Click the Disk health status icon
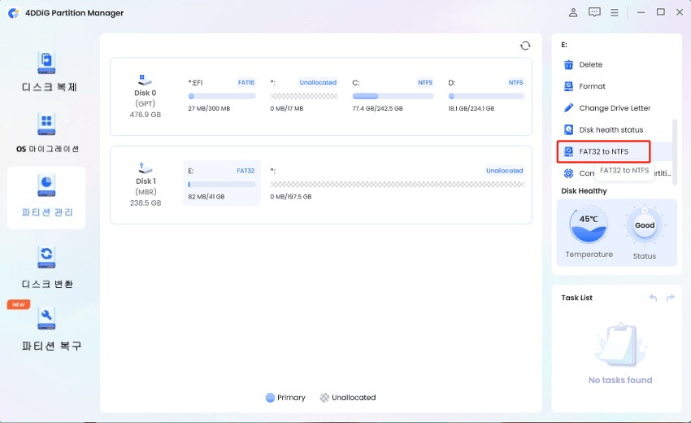This screenshot has width=691, height=423. tap(568, 129)
